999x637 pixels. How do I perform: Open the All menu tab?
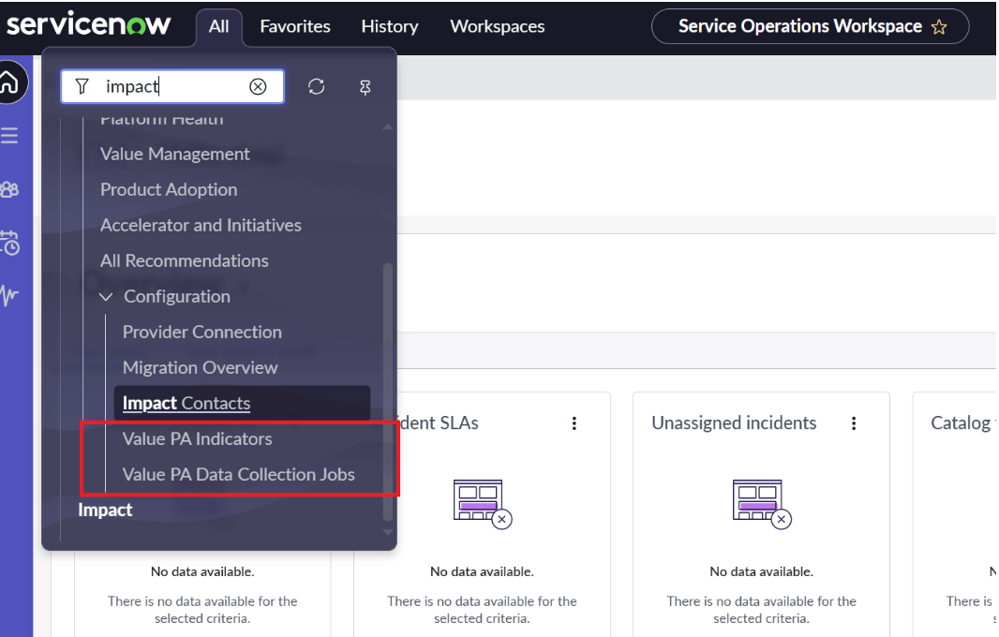pos(218,27)
